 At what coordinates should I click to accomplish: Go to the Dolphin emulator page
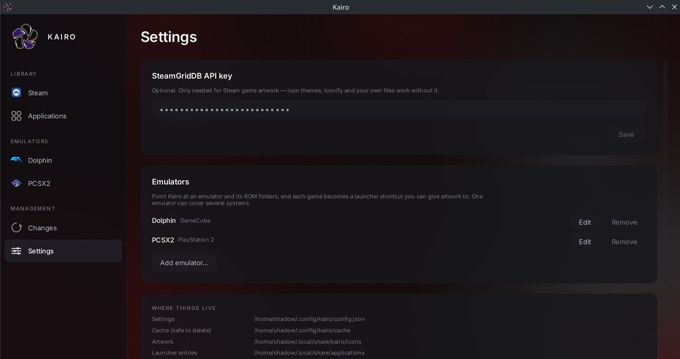pos(63,160)
